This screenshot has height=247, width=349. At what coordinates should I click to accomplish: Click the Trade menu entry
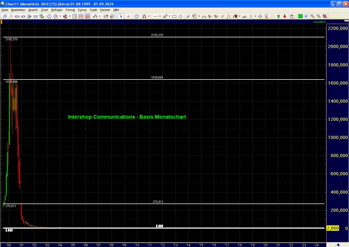click(x=93, y=10)
